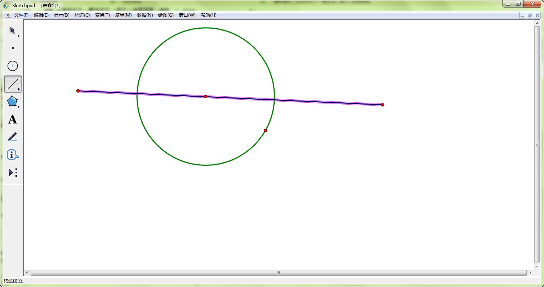Open the 构造(C) menu
This screenshot has width=544, height=287.
pyautogui.click(x=82, y=15)
